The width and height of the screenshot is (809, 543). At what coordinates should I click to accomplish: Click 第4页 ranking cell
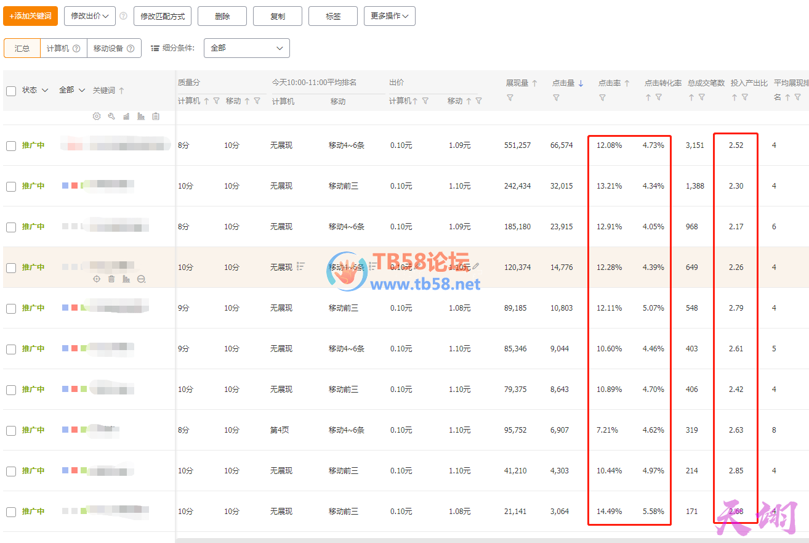click(x=280, y=430)
